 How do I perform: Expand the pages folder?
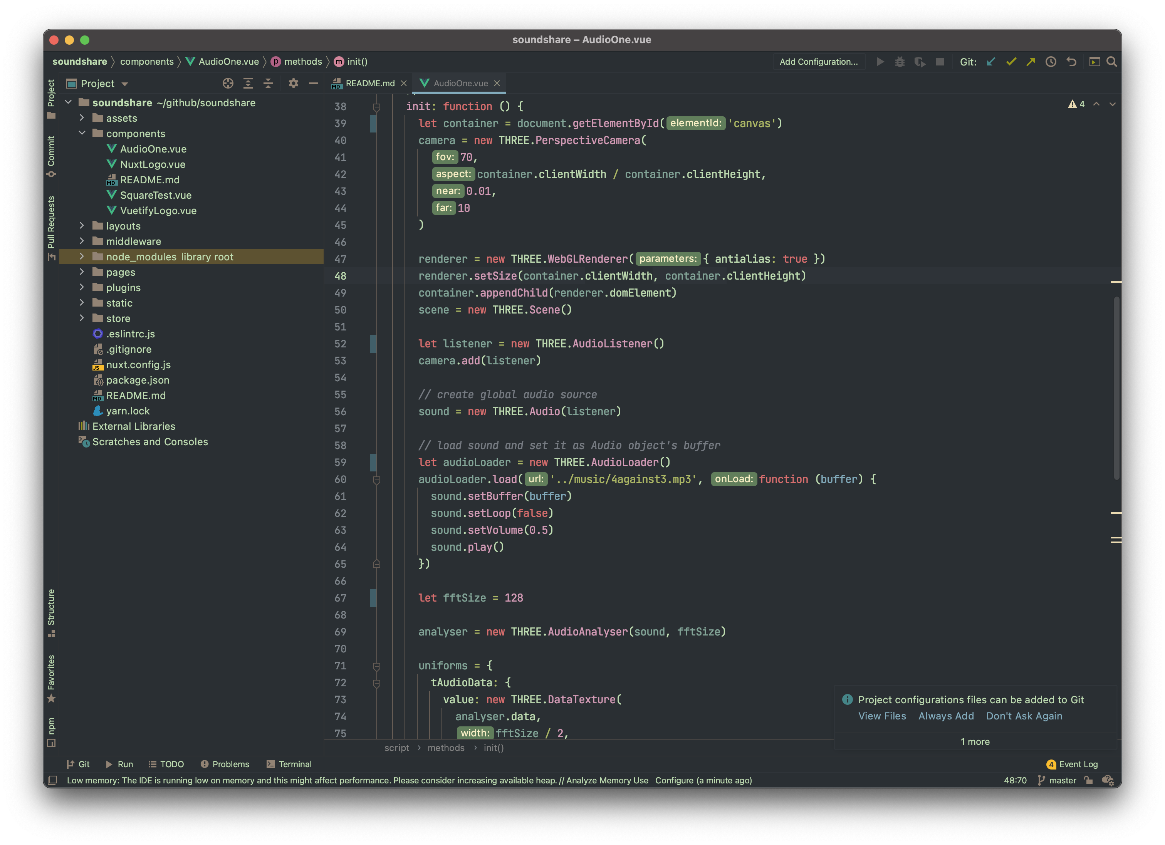pos(82,272)
